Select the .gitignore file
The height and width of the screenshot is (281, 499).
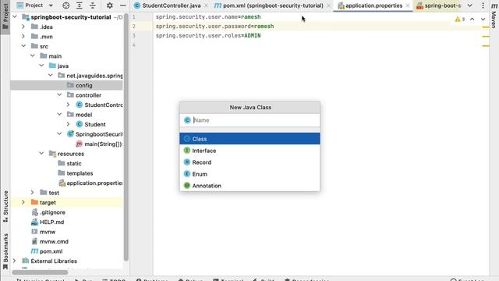pos(52,212)
